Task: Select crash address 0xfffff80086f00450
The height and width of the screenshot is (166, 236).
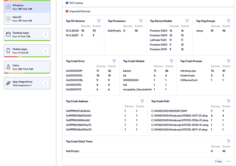Action: pyautogui.click(x=79, y=116)
